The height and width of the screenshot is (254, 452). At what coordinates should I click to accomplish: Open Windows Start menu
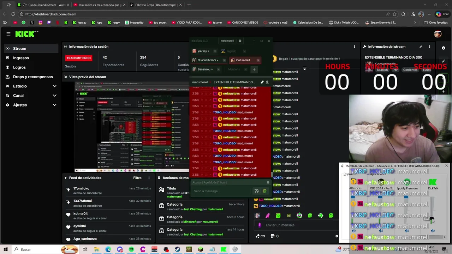click(6, 249)
